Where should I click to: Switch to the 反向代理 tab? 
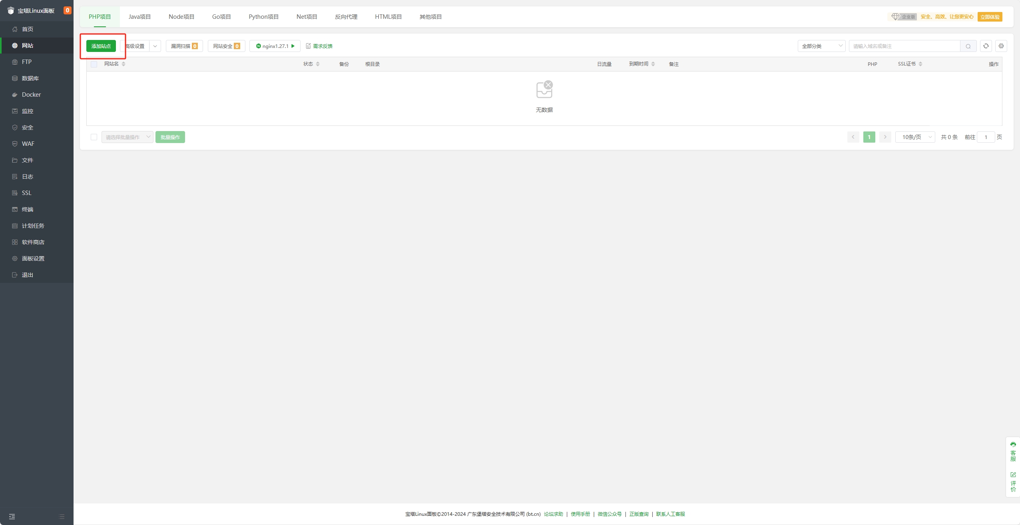coord(346,17)
